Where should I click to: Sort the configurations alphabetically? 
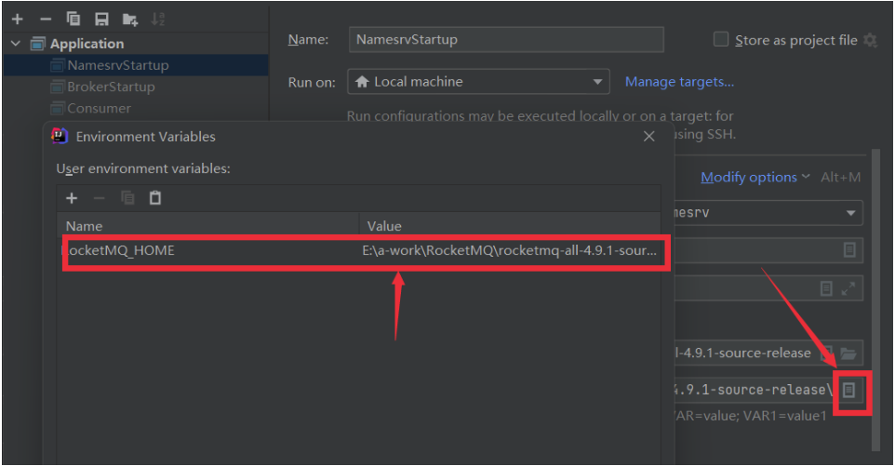click(158, 20)
